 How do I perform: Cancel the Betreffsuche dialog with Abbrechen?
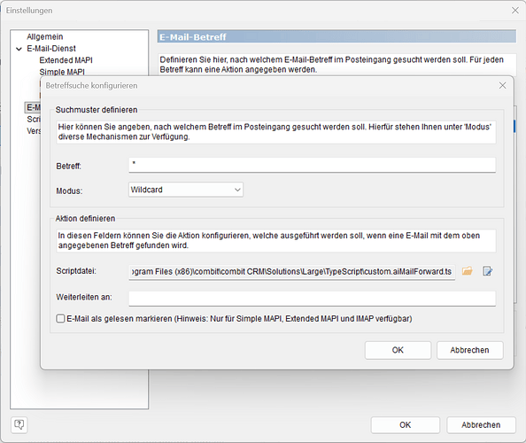point(469,350)
